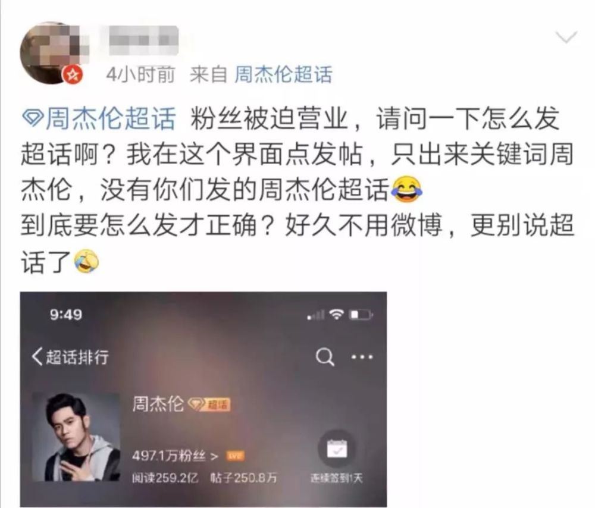Screen dimensions: 595x508
Task: View the Jay Chou portrait picture
Action: pos(76,437)
